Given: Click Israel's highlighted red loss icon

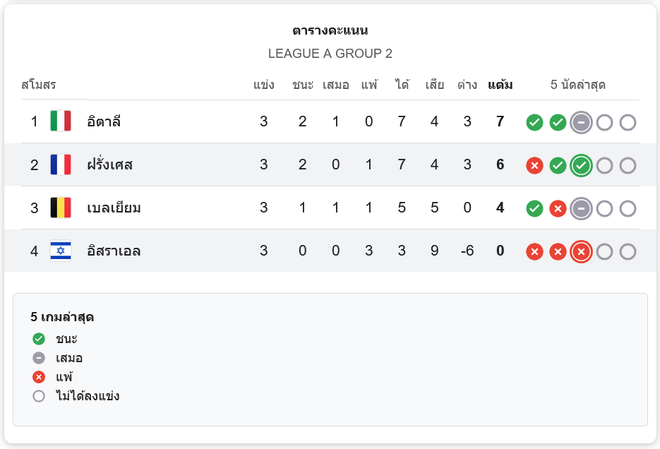Looking at the screenshot, I should click(581, 252).
